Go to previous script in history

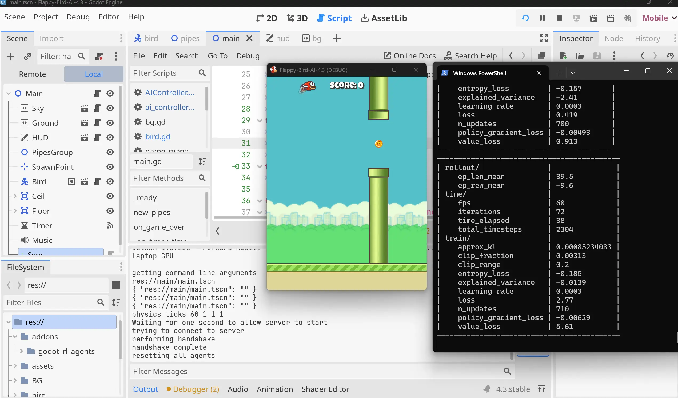point(511,56)
